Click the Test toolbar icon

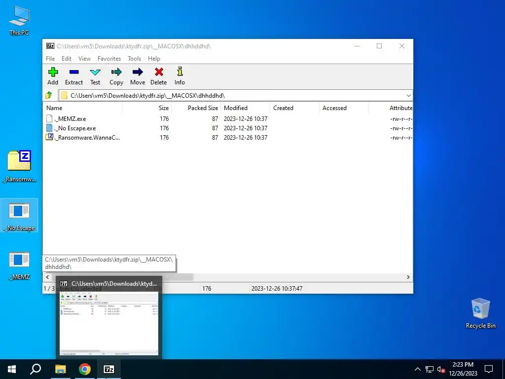(95, 72)
